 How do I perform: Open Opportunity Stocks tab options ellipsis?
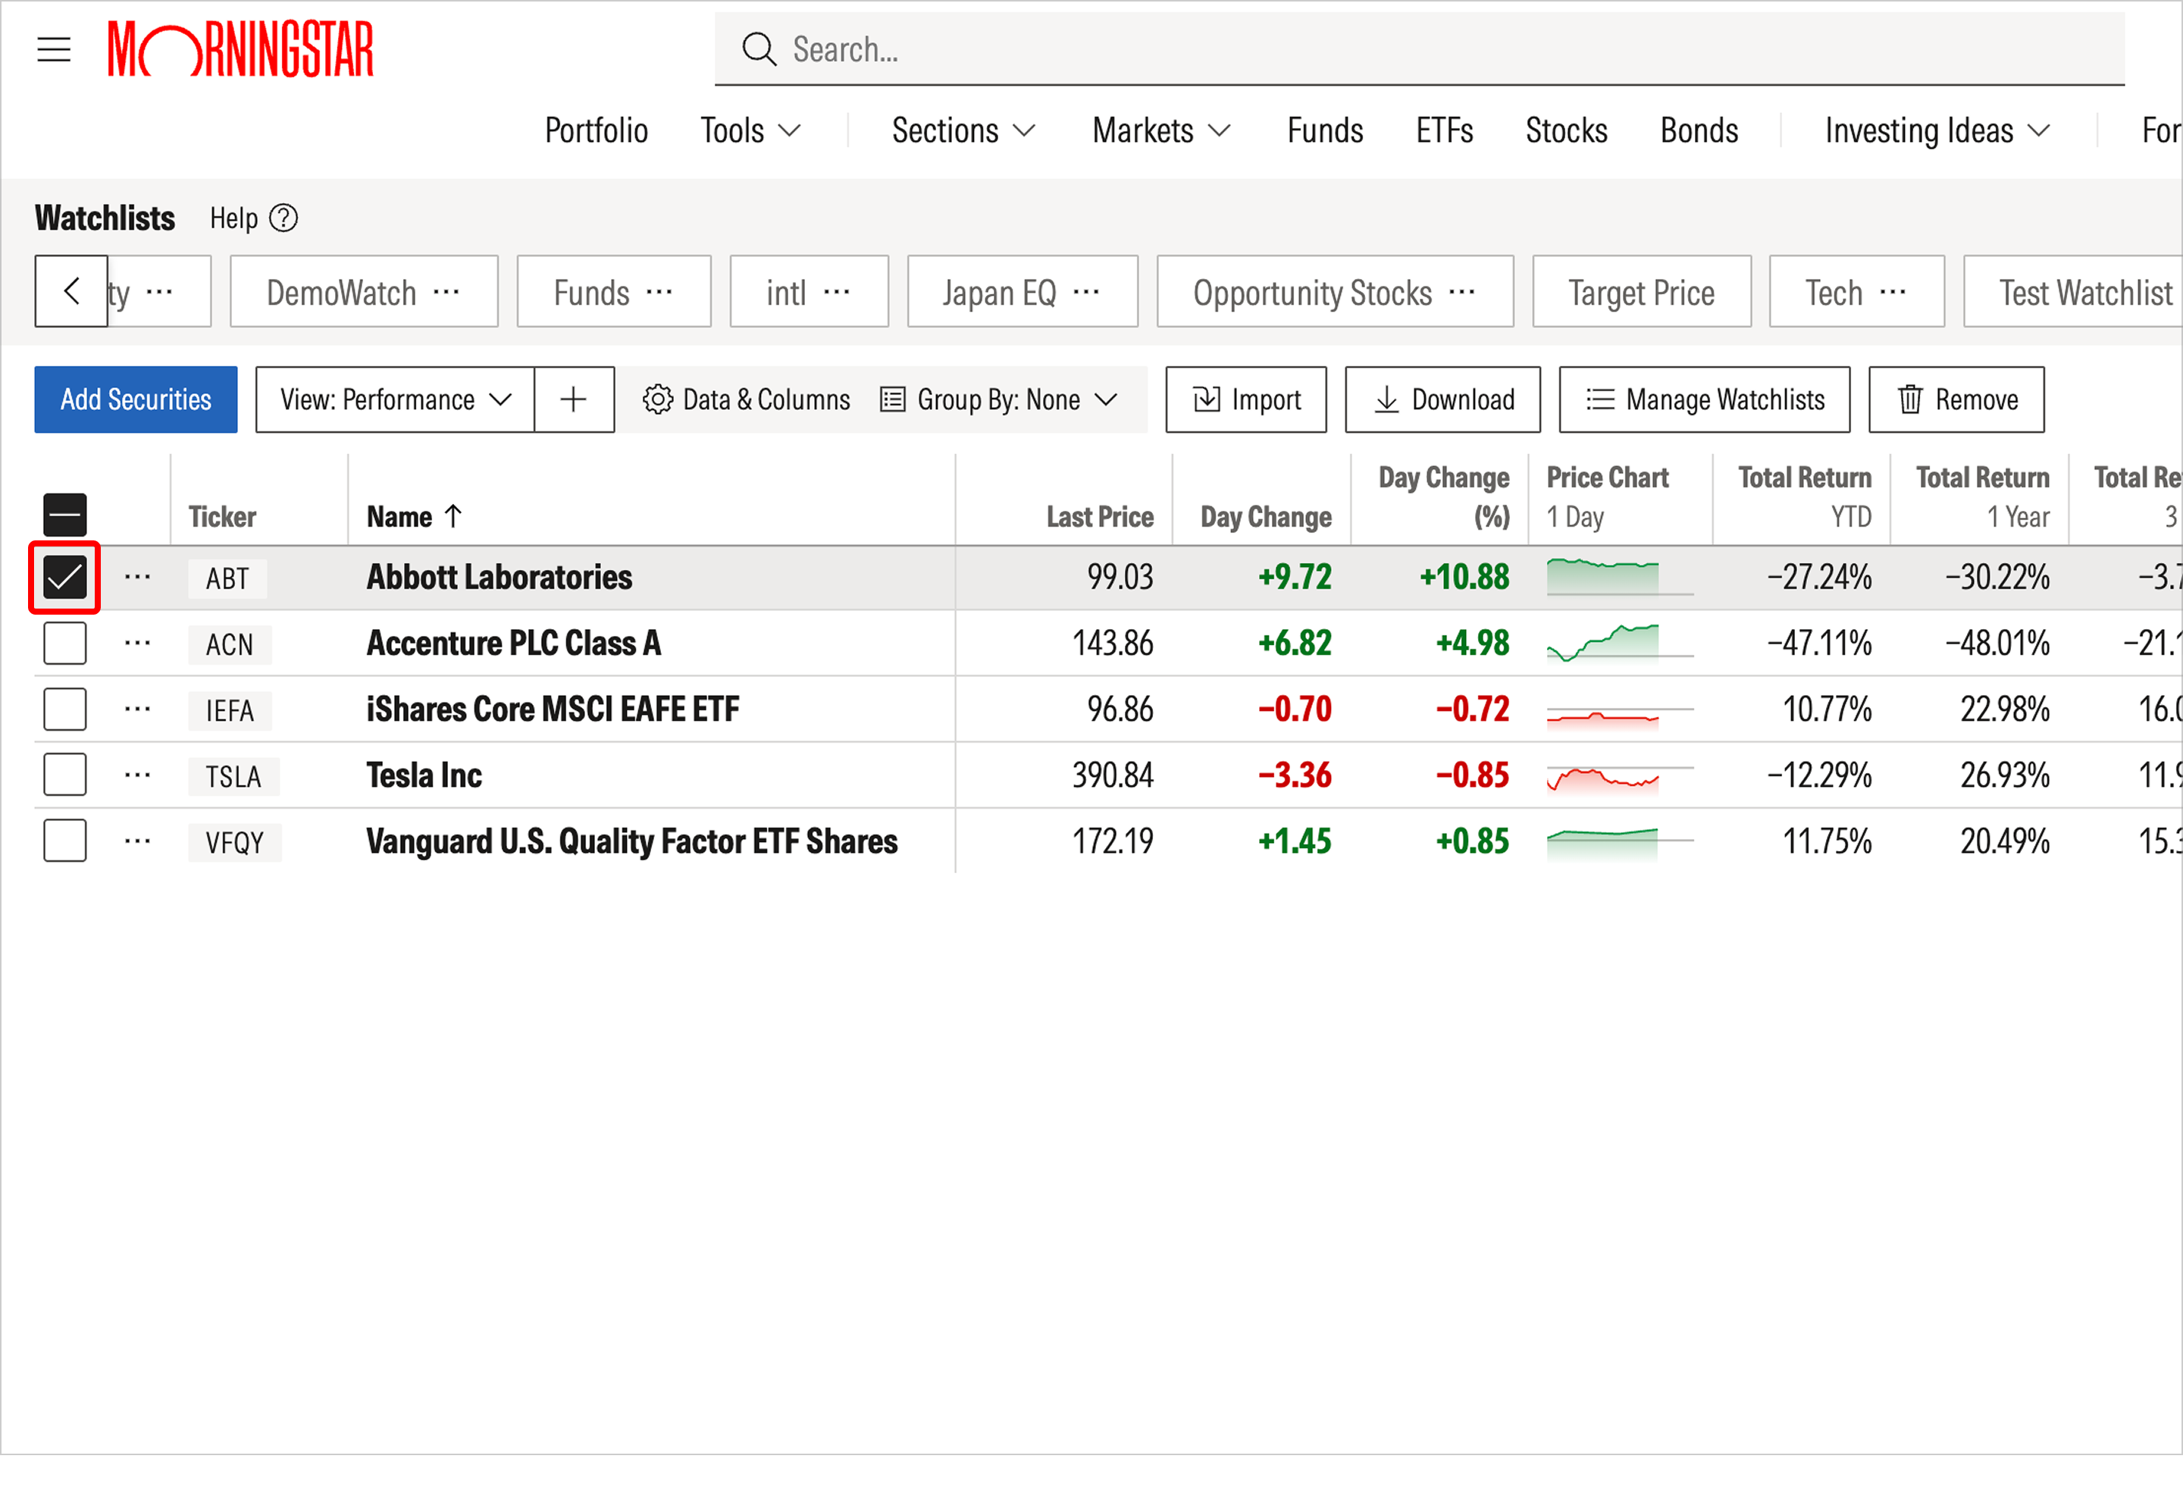click(1461, 292)
